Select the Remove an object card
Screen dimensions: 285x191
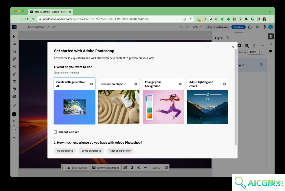[119, 101]
